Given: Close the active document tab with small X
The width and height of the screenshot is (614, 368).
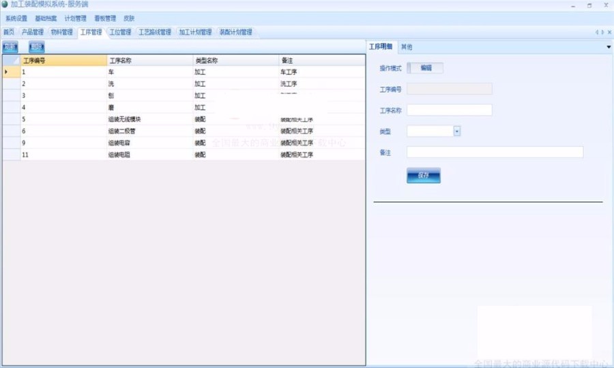Looking at the screenshot, I should 608,32.
